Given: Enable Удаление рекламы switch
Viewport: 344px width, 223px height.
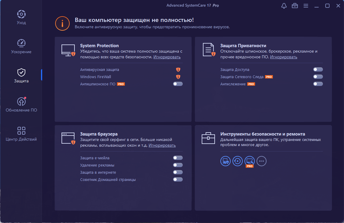Looking at the screenshot, I should 178,165.
